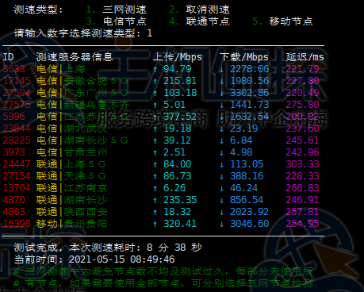This screenshot has width=364, height=292.
Task: Click the '三网测速' option text
Action: click(125, 10)
